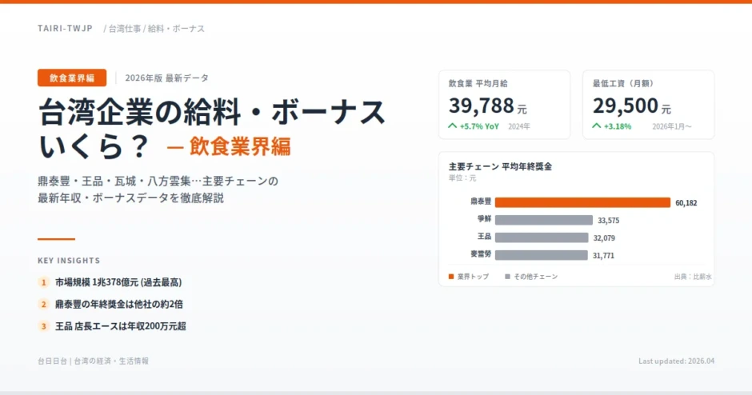The width and height of the screenshot is (752, 395).
Task: Click the 29,500 minimum wage figure
Action: (625, 106)
